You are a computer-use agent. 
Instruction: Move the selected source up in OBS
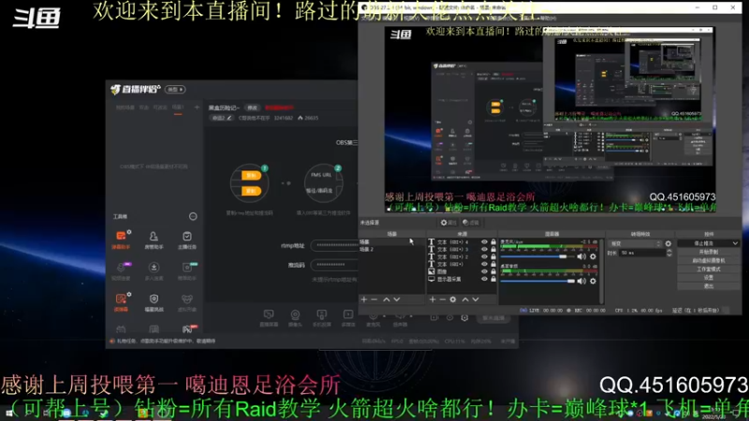[464, 299]
